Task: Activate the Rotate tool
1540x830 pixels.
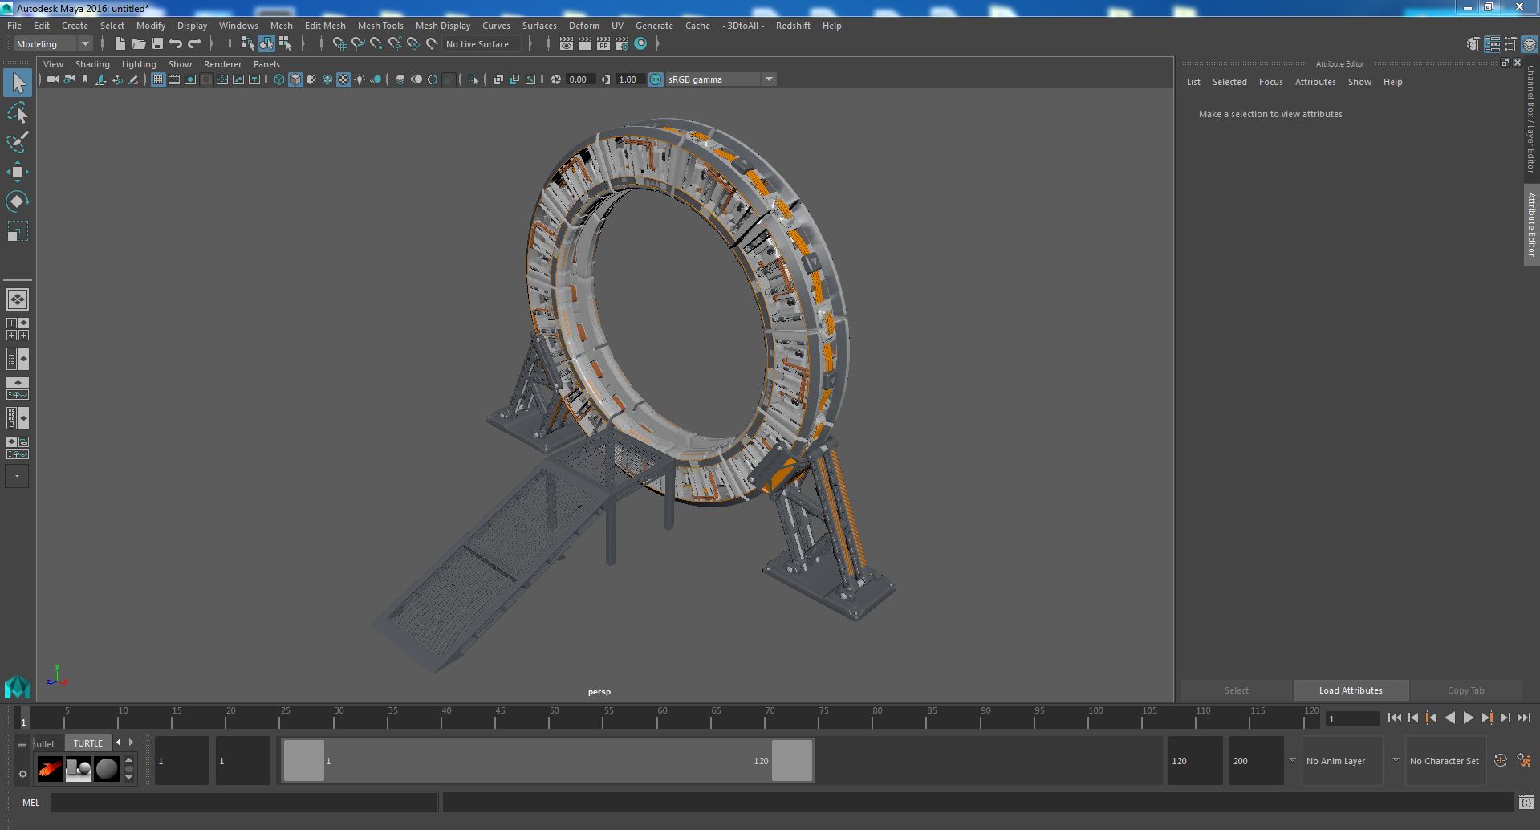Action: pyautogui.click(x=18, y=201)
